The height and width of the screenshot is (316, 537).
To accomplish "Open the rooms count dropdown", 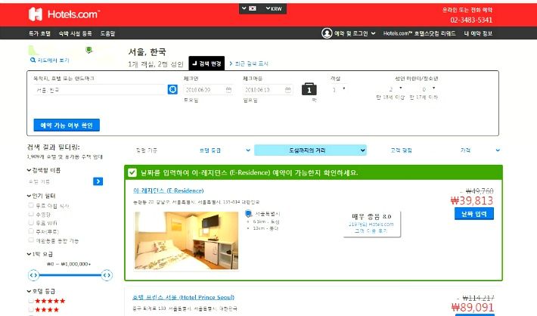I will click(339, 89).
